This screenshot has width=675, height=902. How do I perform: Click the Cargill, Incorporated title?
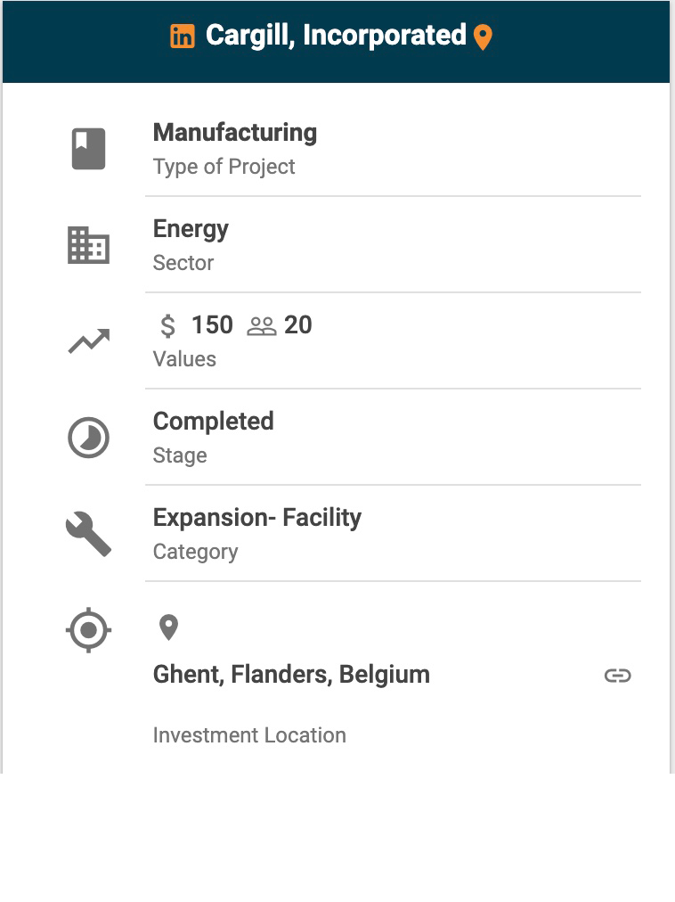pos(336,36)
